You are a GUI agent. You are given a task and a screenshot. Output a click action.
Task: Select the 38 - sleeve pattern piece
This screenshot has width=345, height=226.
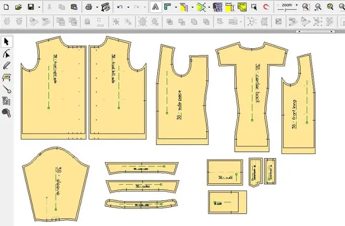click(56, 184)
